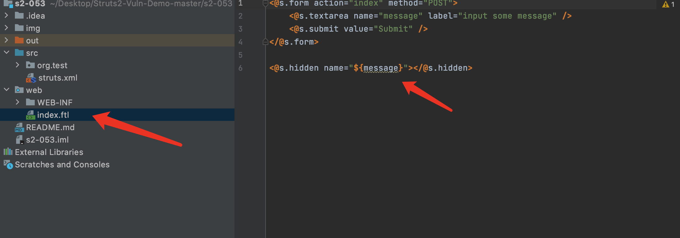The width and height of the screenshot is (680, 238).
Task: Expand the out folder chevron
Action: [x=6, y=40]
